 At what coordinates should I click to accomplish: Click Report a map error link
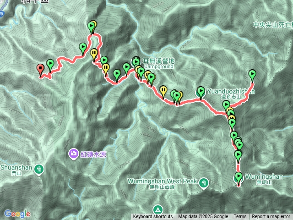(271, 217)
